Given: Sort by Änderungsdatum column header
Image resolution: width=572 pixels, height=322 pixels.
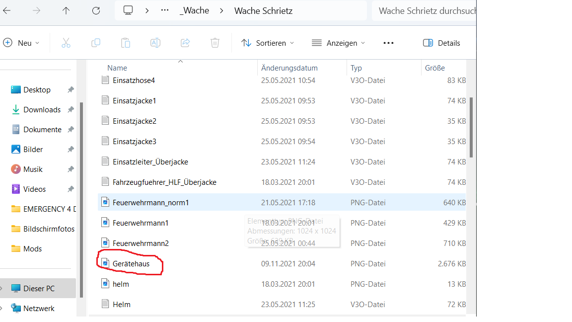Looking at the screenshot, I should [289, 68].
